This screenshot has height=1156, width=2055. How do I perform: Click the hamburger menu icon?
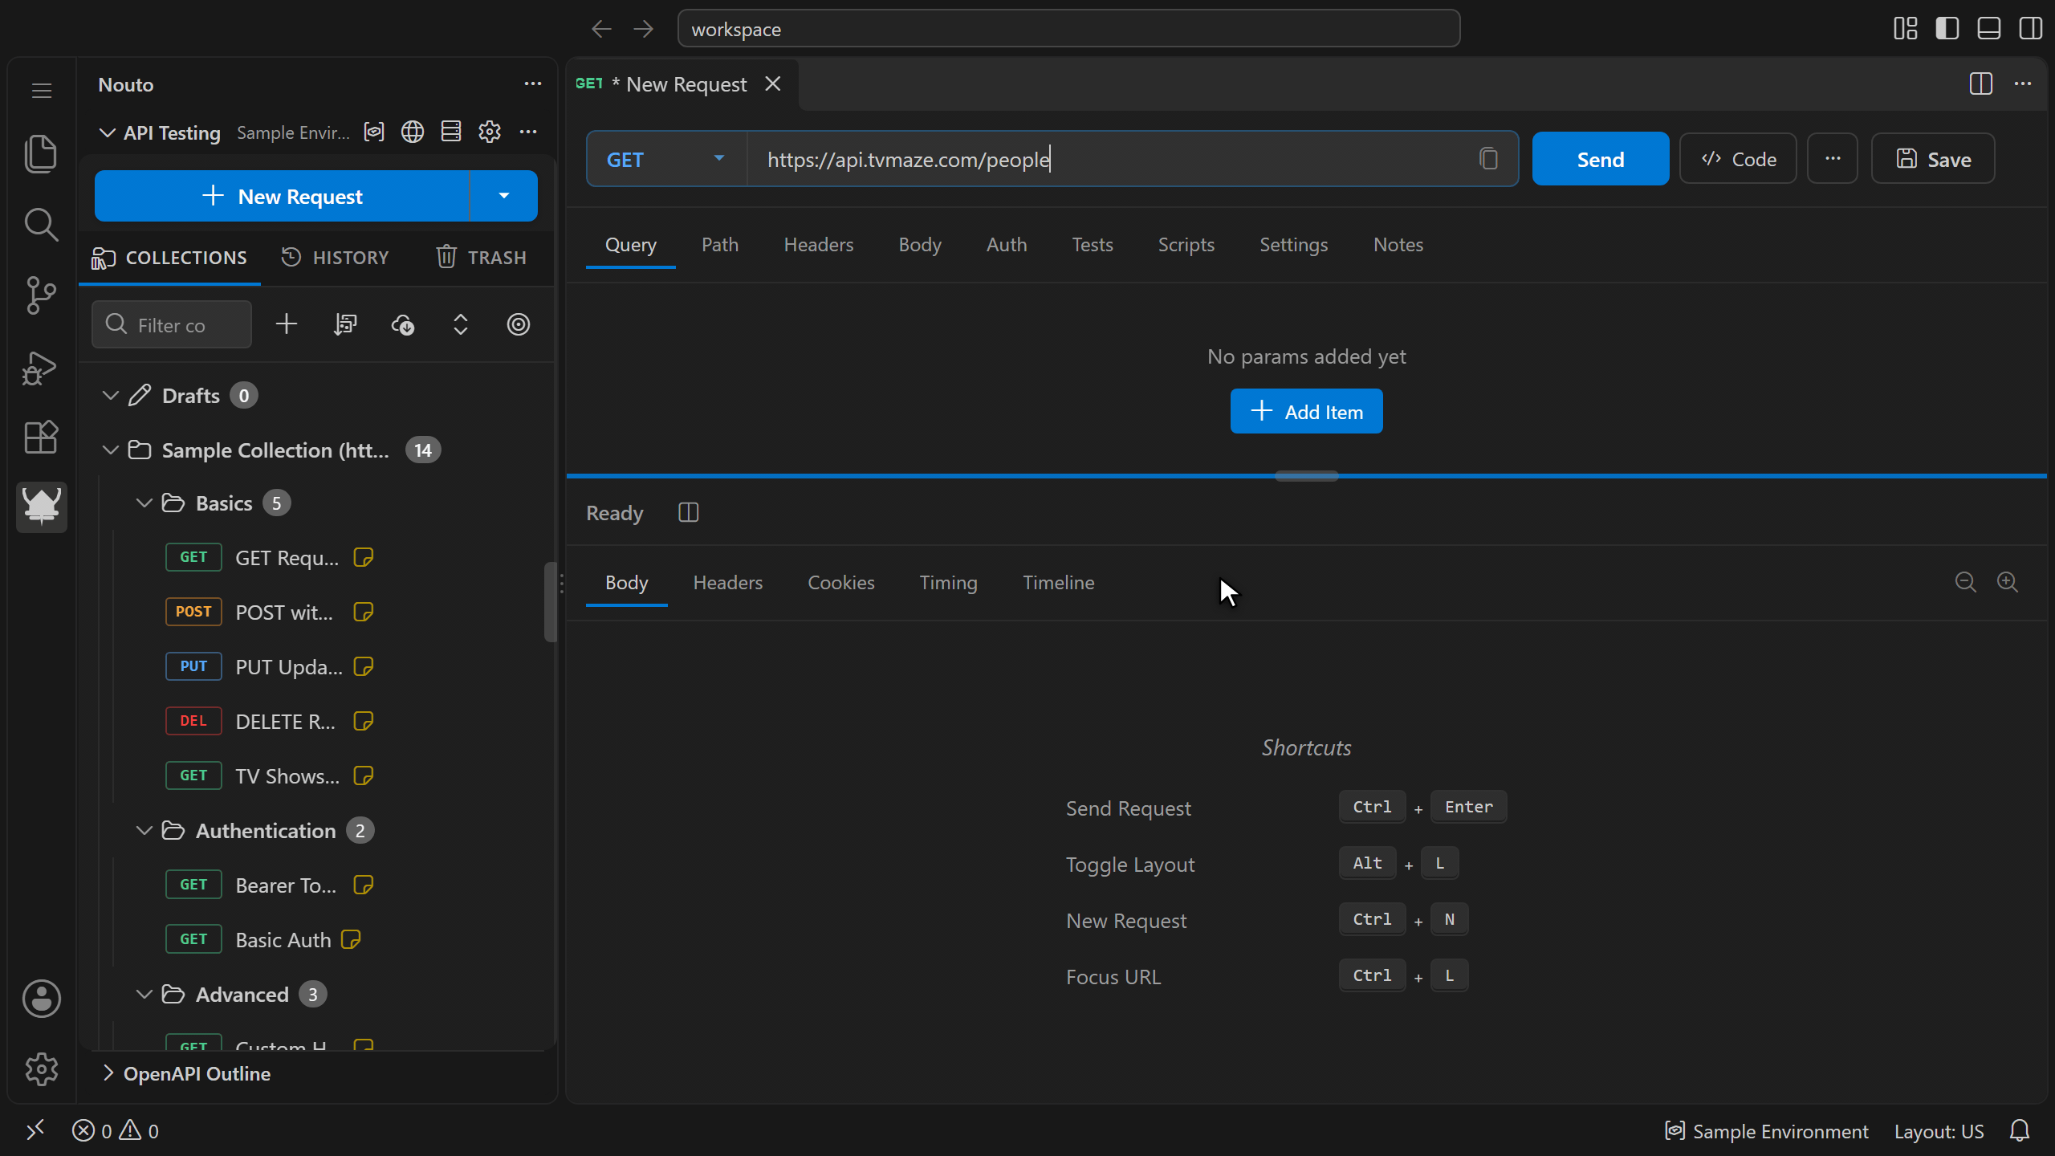pos(41,91)
